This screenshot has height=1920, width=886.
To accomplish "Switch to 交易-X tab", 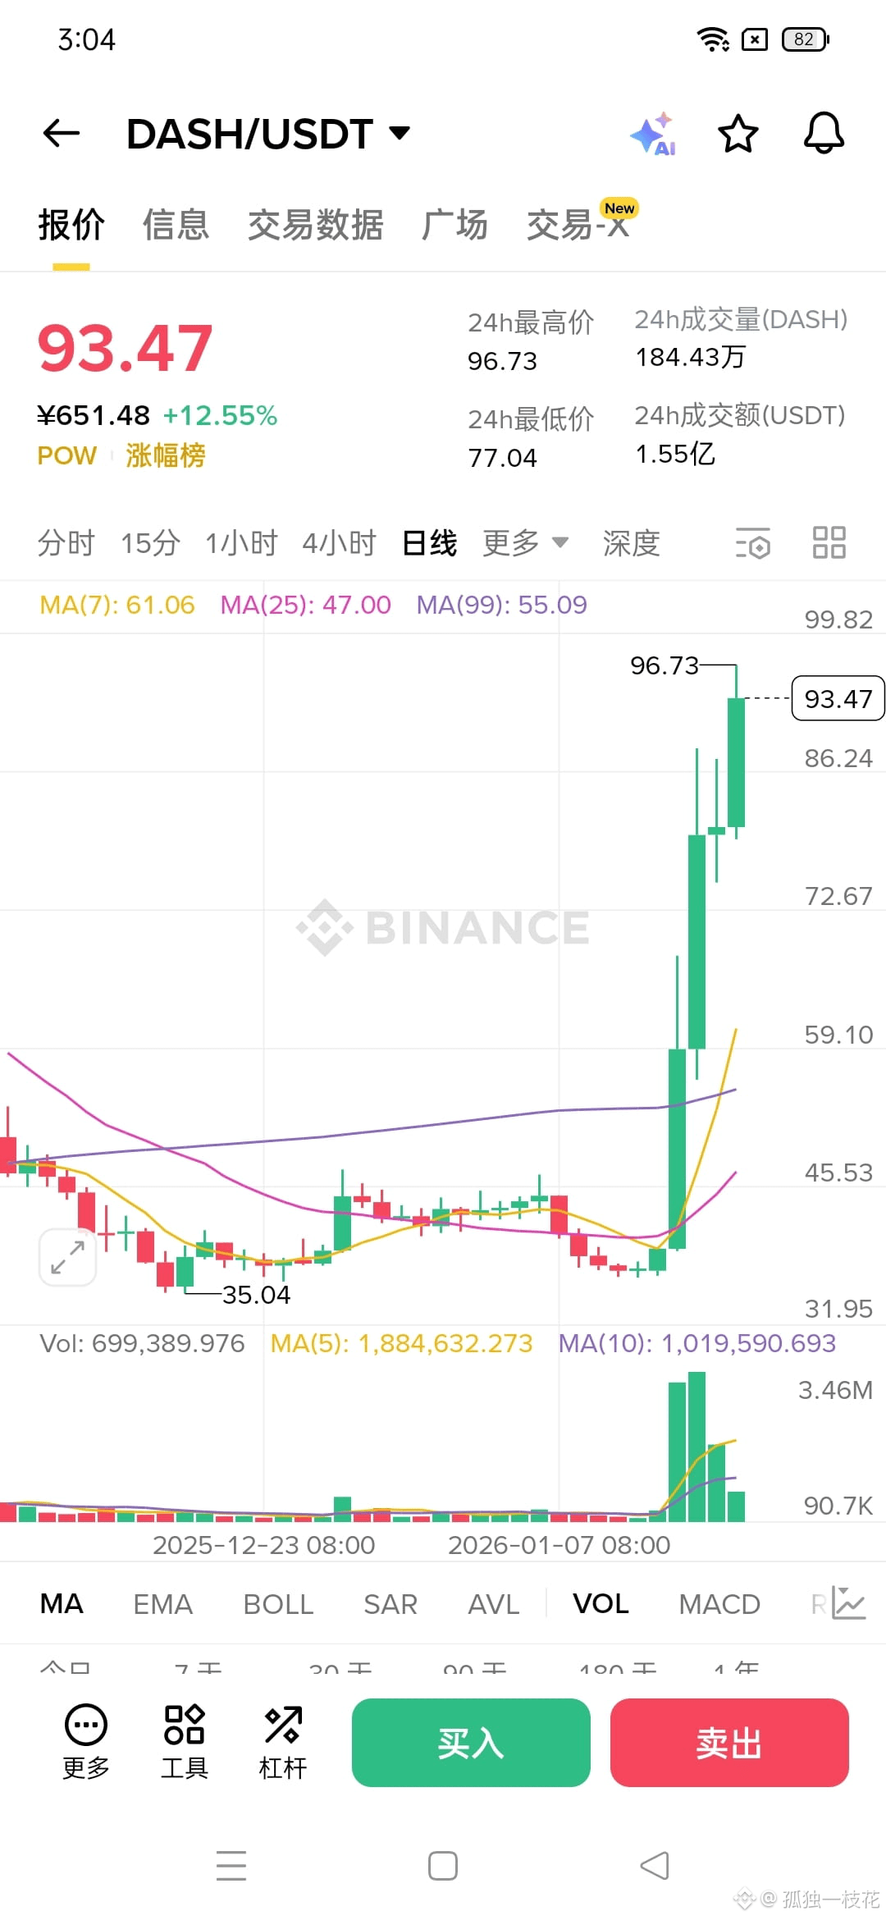I will coord(579,223).
